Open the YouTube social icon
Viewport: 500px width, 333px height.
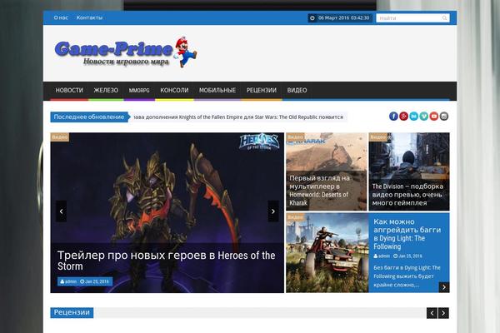click(x=433, y=117)
